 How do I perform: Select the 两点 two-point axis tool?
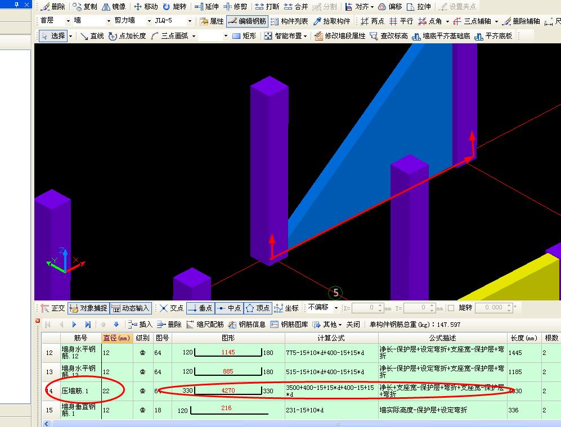click(372, 21)
